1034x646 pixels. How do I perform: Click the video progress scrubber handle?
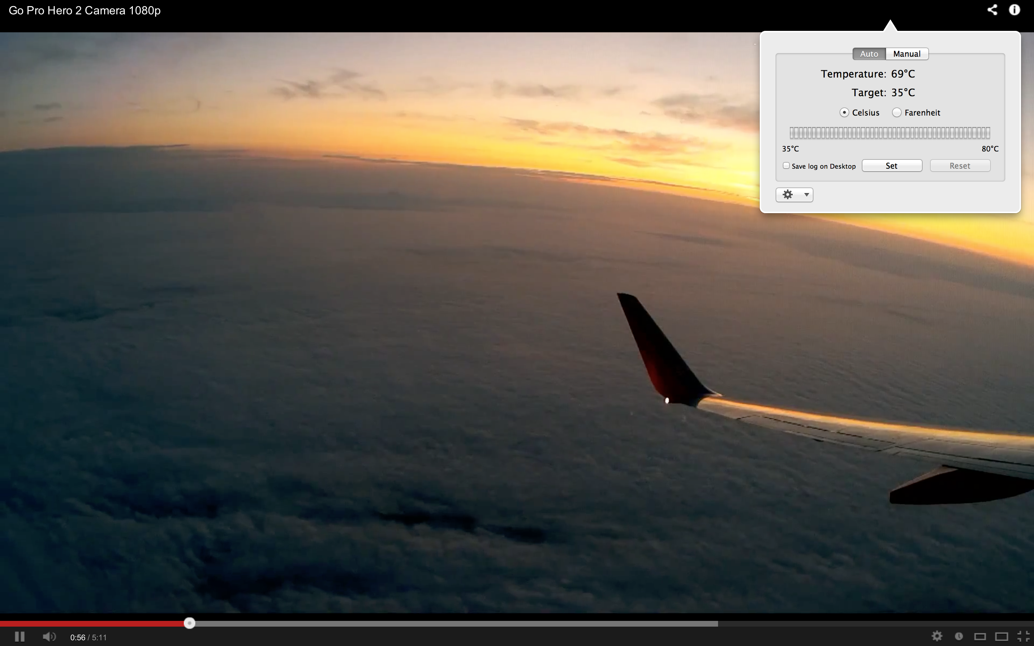[x=190, y=623]
